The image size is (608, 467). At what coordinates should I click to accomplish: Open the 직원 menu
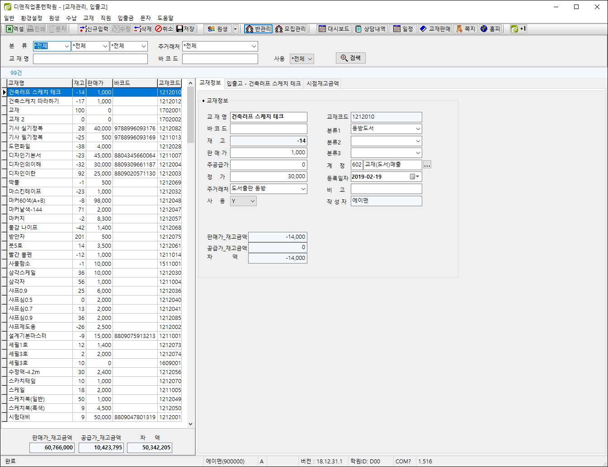106,18
